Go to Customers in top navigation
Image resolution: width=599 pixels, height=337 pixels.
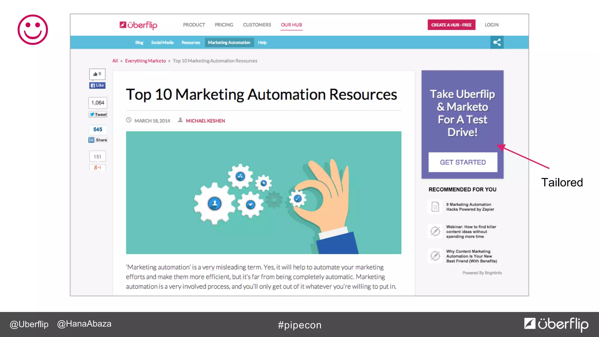pos(257,25)
